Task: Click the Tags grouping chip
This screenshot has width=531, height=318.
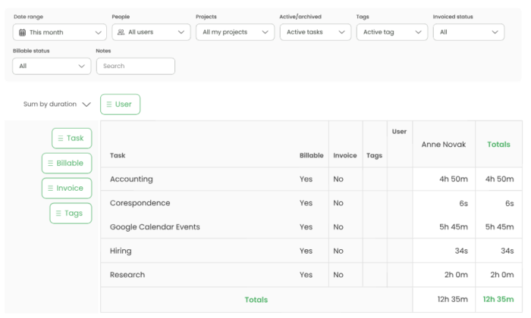Action: 71,214
